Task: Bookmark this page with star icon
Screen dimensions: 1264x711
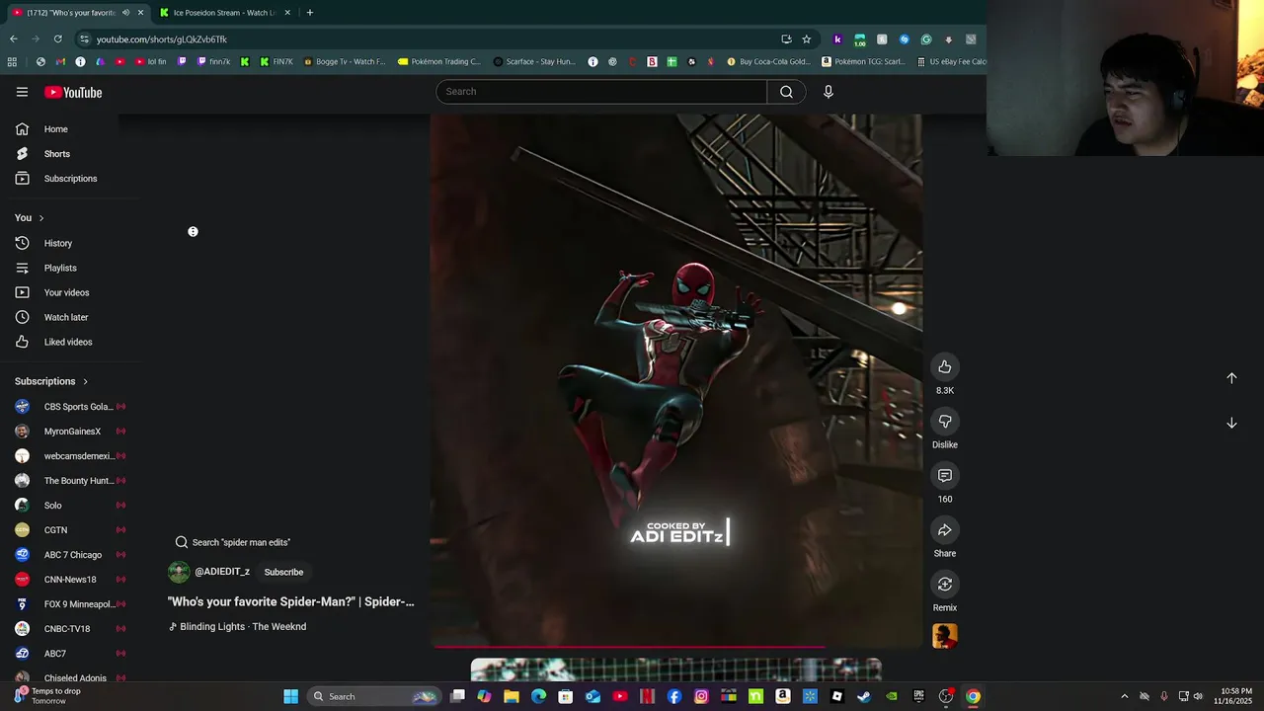Action: [807, 39]
